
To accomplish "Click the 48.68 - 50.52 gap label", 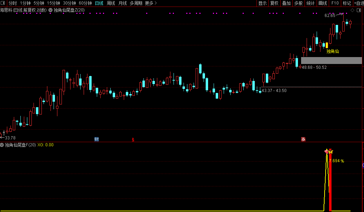I will [x=314, y=67].
